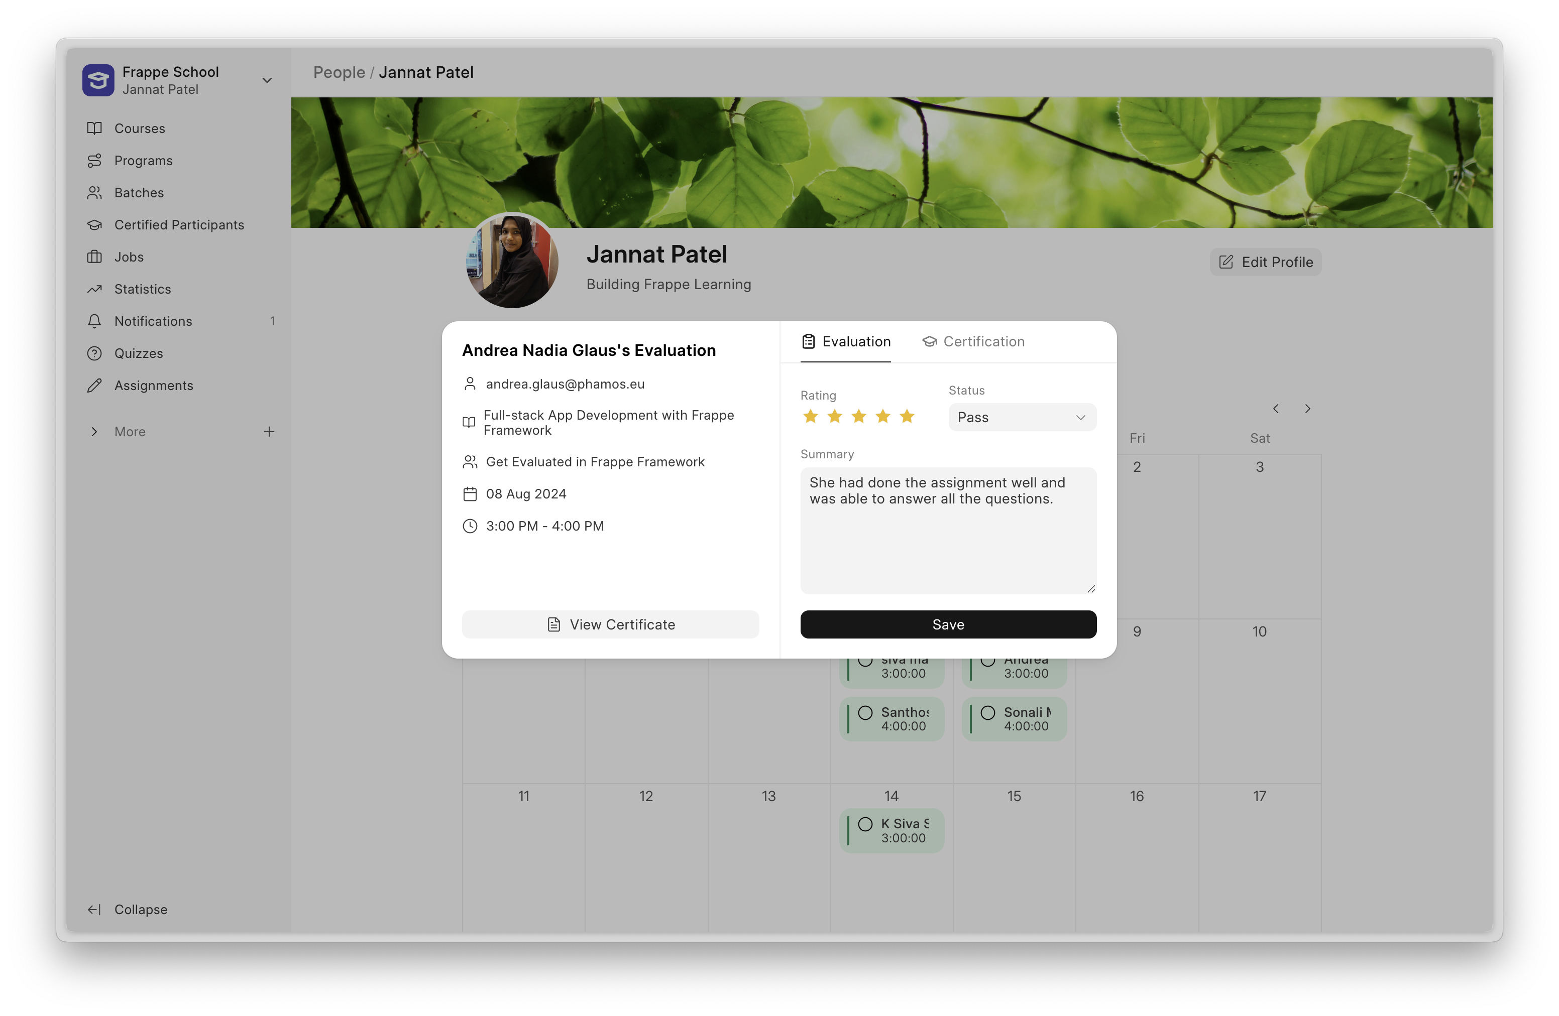The image size is (1559, 1016).
Task: Set rating to three stars
Action: point(859,416)
